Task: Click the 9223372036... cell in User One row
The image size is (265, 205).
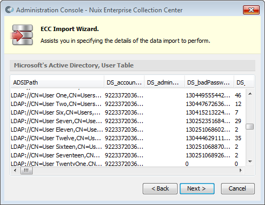Action: (x=124, y=95)
